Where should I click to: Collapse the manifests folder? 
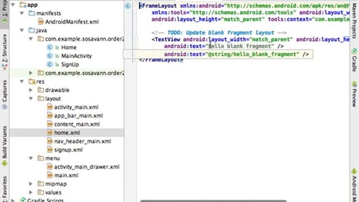tap(22, 13)
